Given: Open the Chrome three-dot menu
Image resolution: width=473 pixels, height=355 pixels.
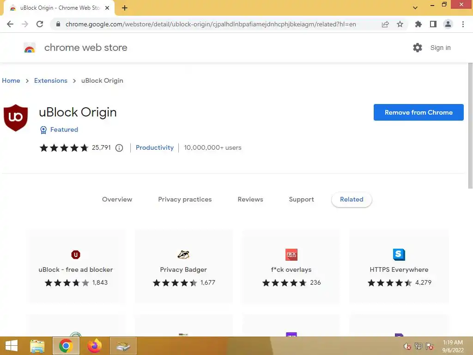Looking at the screenshot, I should [x=463, y=24].
